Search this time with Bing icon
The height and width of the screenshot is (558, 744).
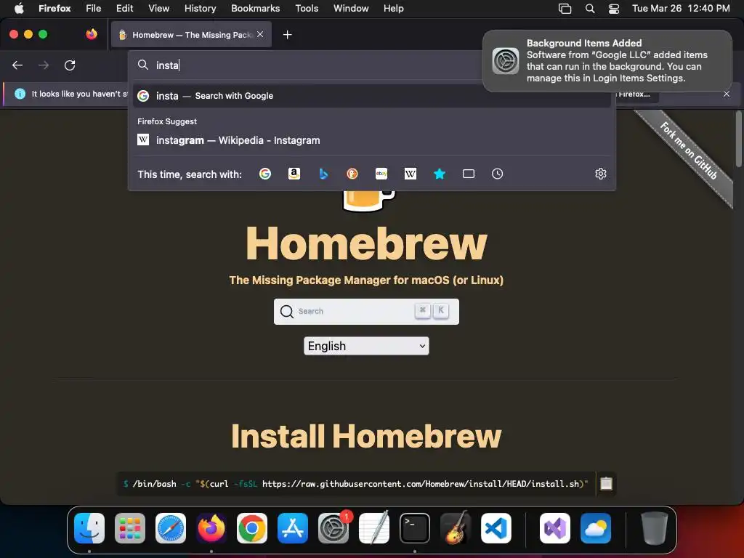pyautogui.click(x=323, y=174)
